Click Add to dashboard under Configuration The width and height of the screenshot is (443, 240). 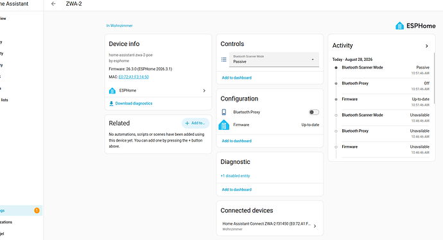click(236, 141)
